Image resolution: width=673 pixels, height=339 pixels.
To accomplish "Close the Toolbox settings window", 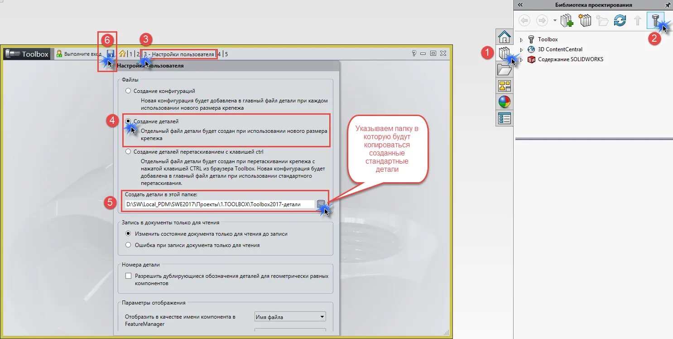I will coord(443,53).
